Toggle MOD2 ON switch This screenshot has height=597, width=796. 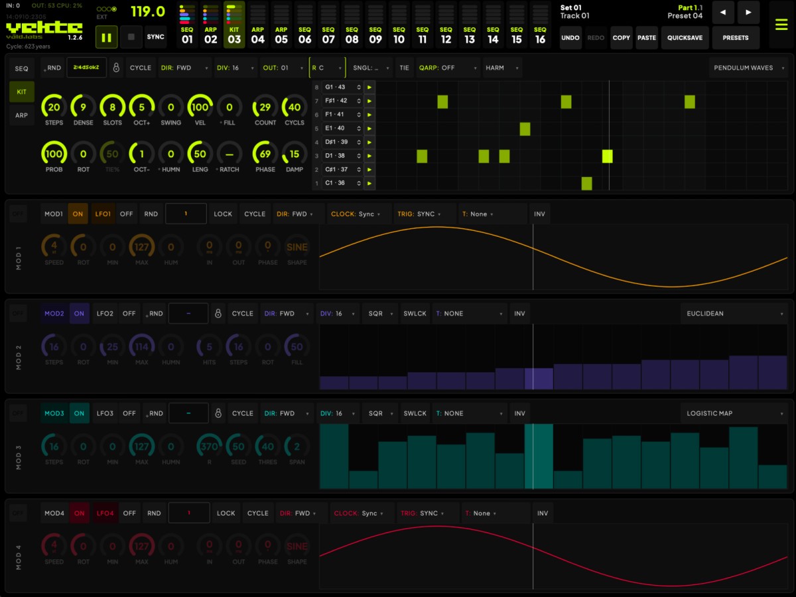[x=79, y=314]
